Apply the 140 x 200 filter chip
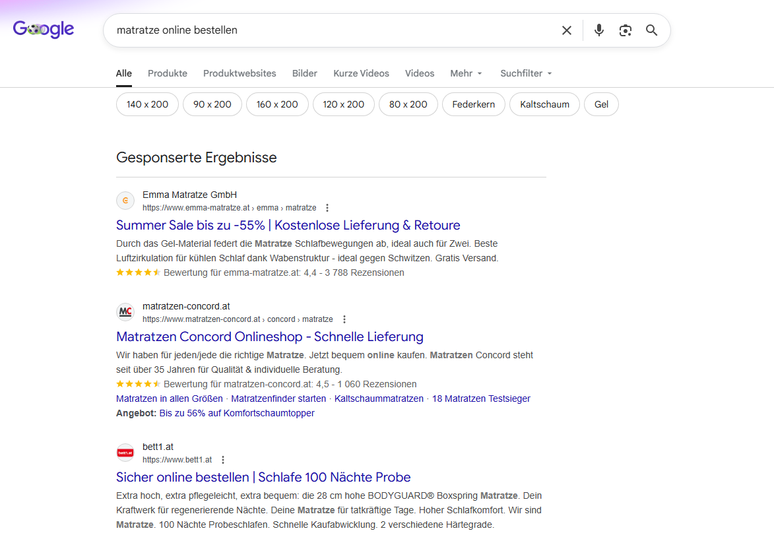 tap(147, 104)
